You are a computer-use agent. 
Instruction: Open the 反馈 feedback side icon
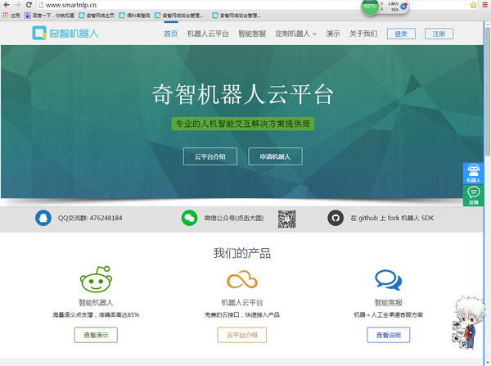pos(473,196)
